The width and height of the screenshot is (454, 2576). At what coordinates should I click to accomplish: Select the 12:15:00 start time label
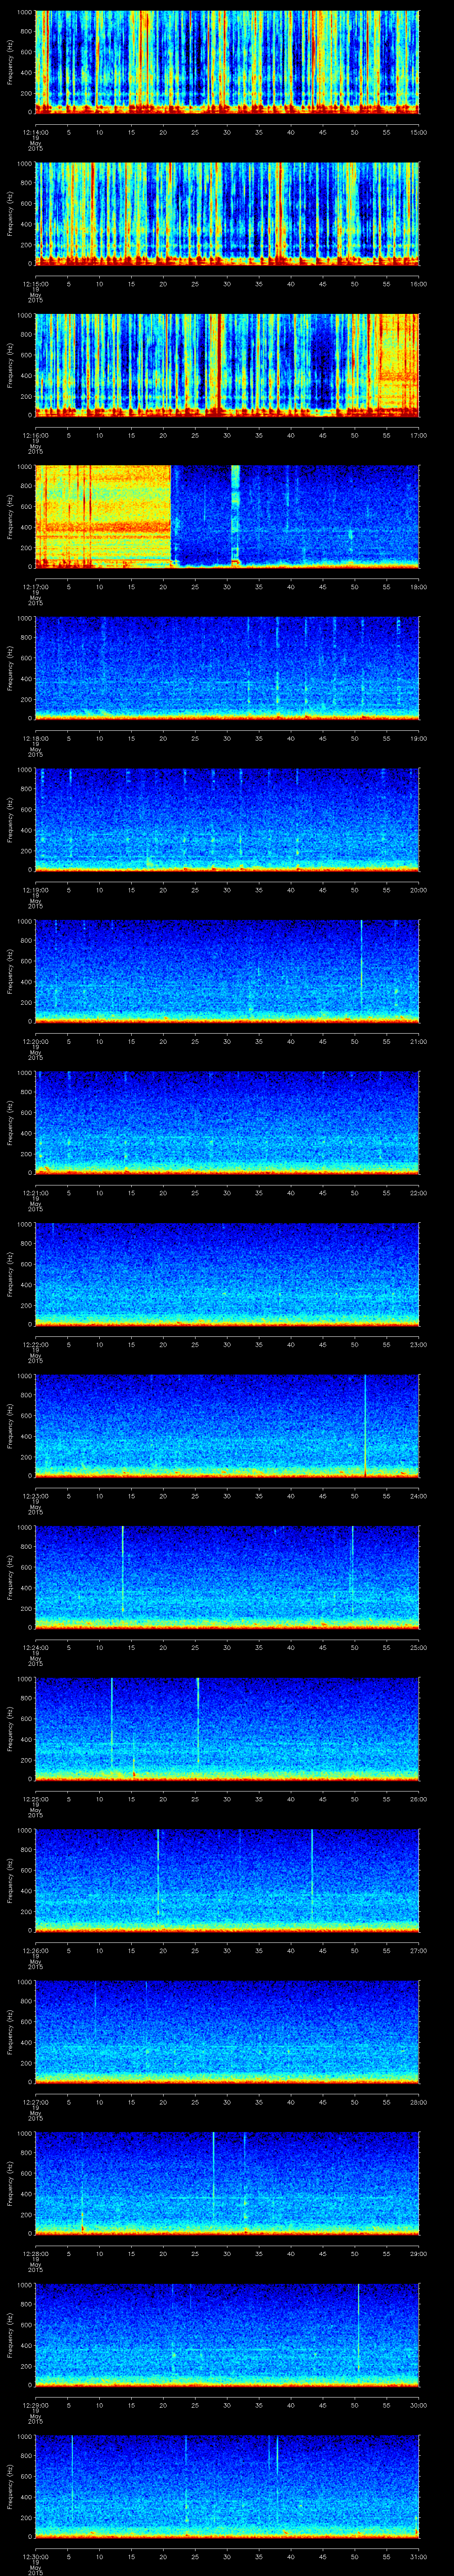click(x=36, y=284)
